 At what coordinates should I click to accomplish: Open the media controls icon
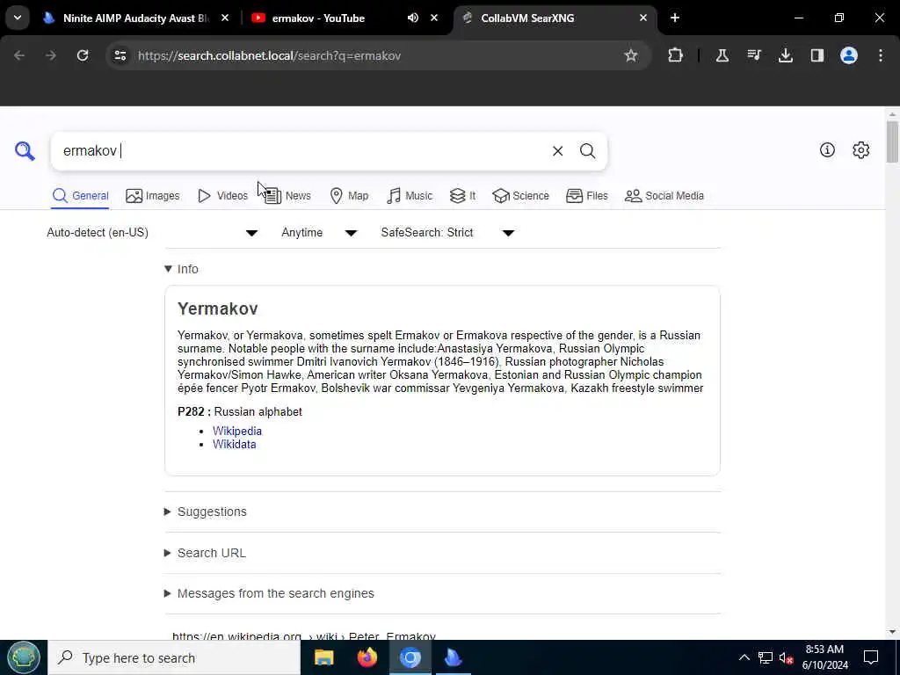coord(753,55)
